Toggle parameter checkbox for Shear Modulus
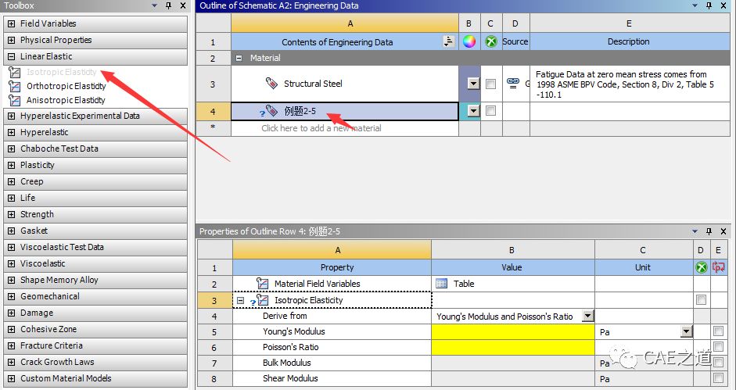This screenshot has width=736, height=390. tap(718, 377)
